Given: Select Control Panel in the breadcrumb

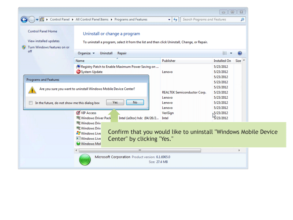Looking at the screenshot, I should click(x=60, y=19).
